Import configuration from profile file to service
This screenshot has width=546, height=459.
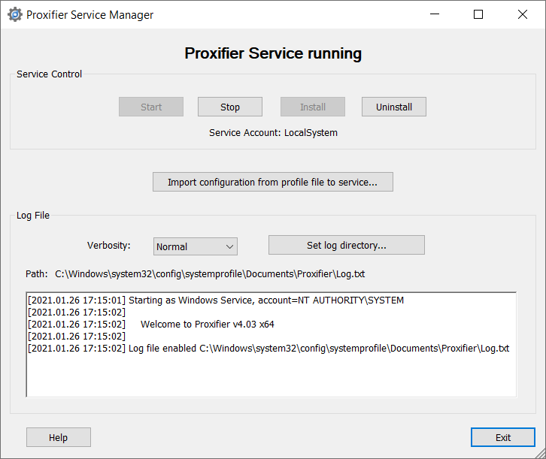click(x=272, y=182)
